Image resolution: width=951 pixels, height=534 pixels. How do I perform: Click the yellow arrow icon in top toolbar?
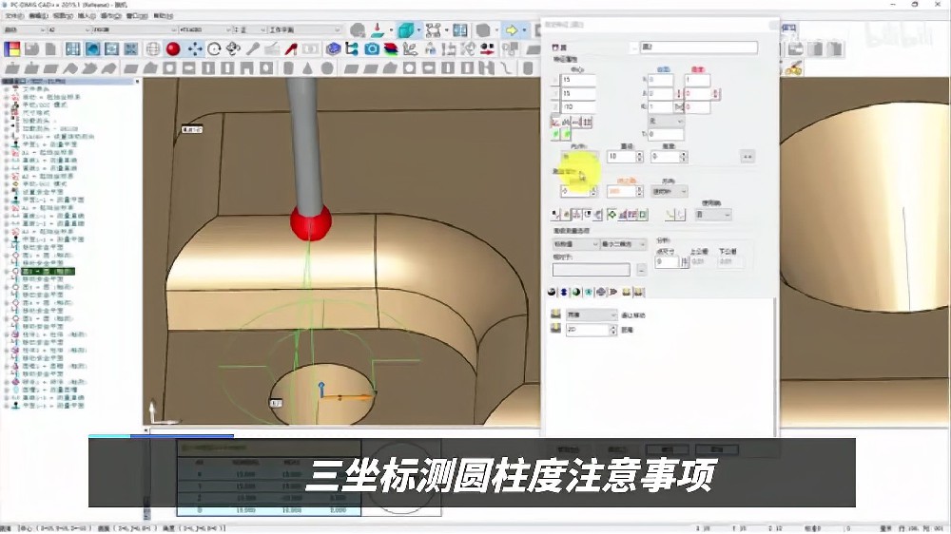(512, 29)
